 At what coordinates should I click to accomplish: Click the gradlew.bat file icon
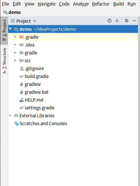point(21,92)
